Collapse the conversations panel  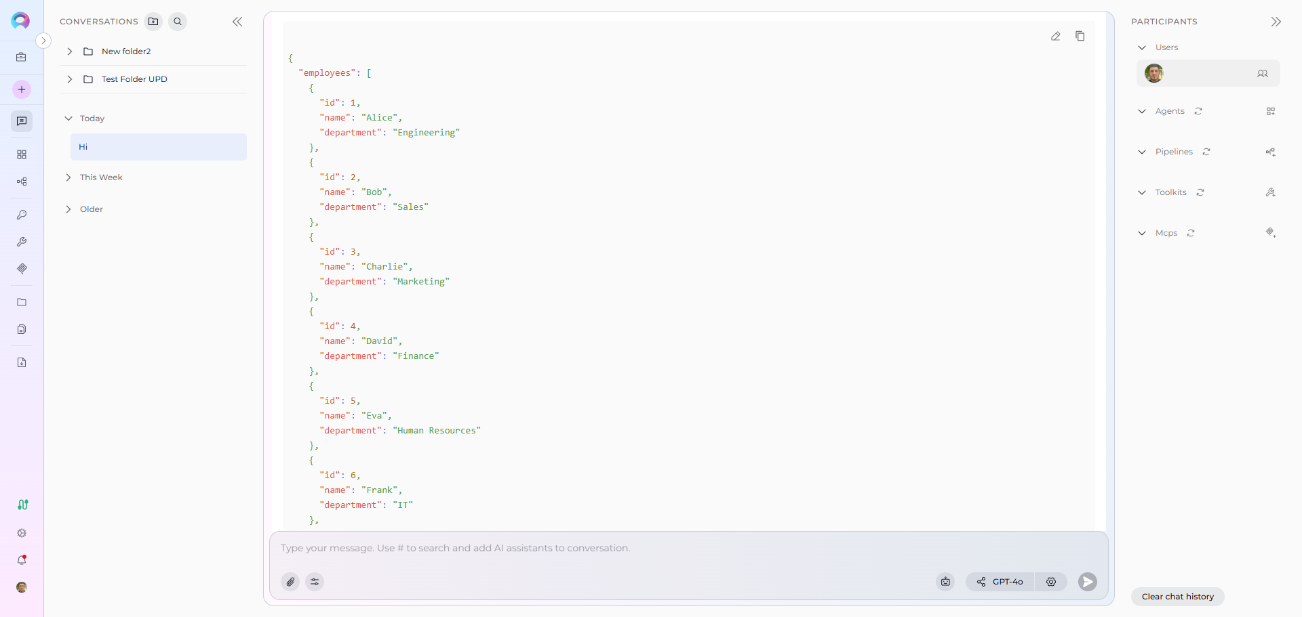237,22
